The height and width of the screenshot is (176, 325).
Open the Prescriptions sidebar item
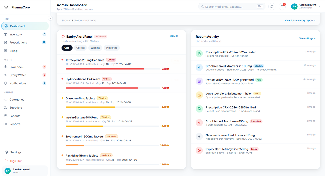[25, 42]
